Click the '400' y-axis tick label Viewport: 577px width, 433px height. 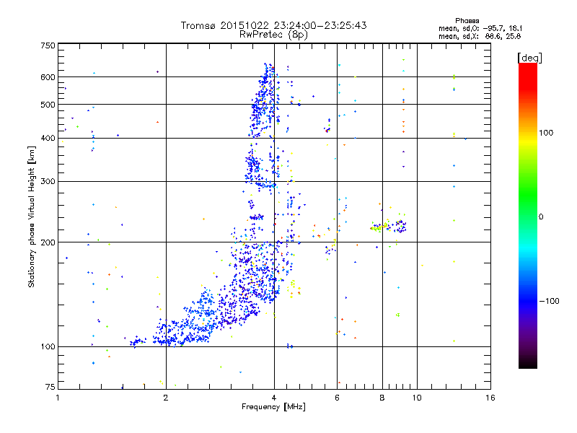[x=48, y=138]
